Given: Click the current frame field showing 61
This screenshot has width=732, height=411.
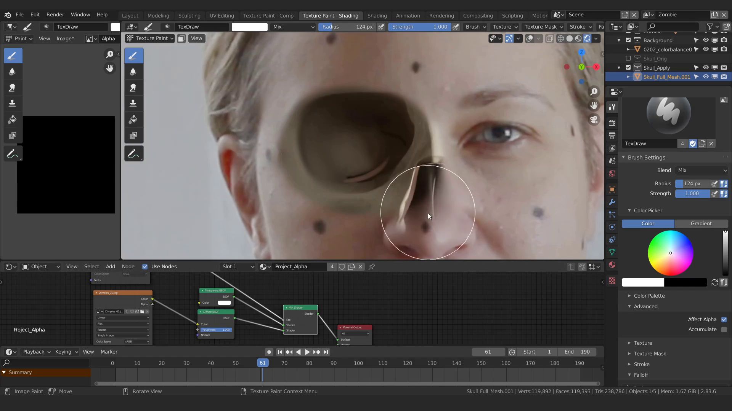Looking at the screenshot, I should click(x=488, y=352).
